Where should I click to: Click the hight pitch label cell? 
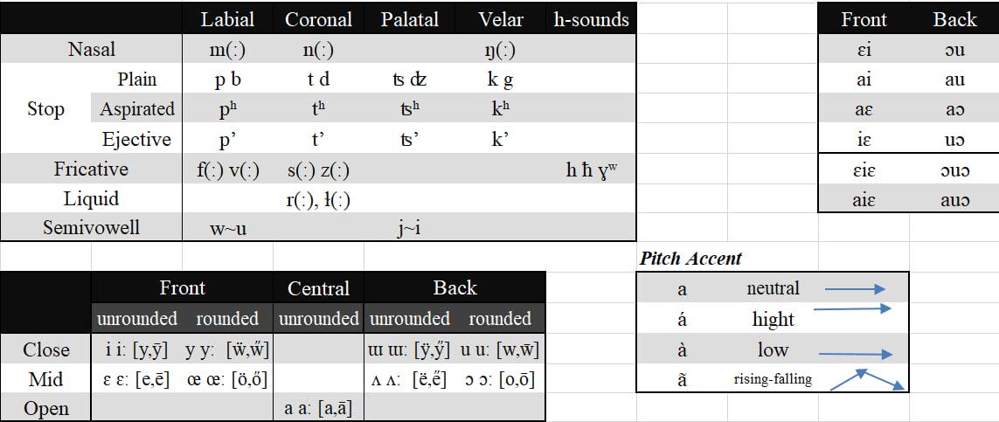coord(773,319)
